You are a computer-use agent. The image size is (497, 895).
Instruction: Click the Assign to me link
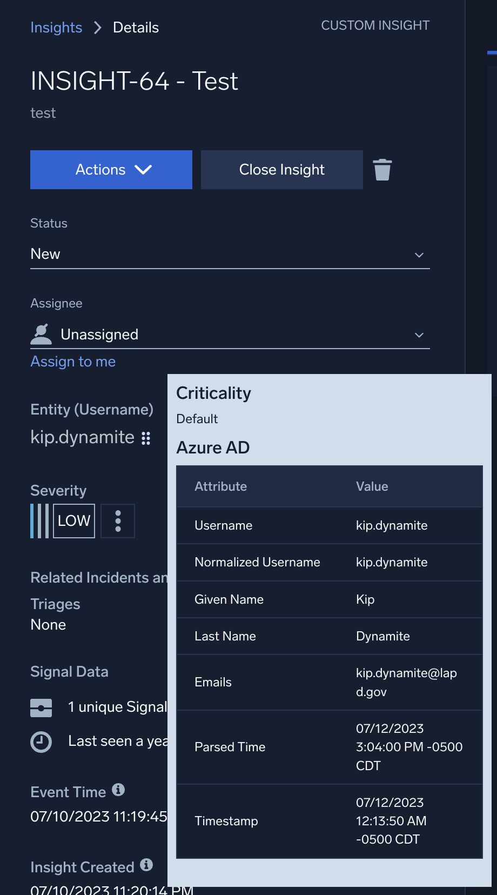pyautogui.click(x=73, y=362)
